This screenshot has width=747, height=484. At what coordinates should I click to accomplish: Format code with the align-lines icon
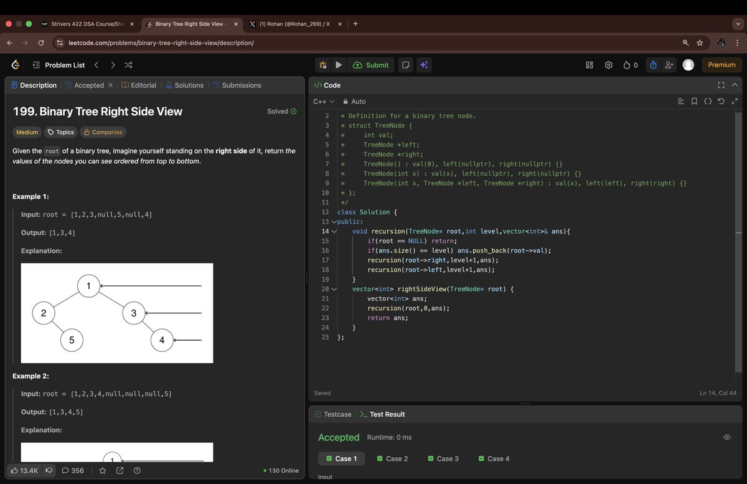(x=680, y=101)
